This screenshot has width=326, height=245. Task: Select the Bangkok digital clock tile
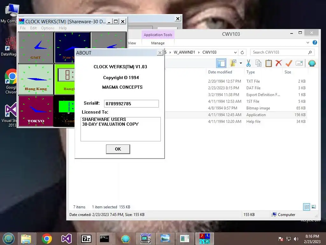tap(64, 79)
